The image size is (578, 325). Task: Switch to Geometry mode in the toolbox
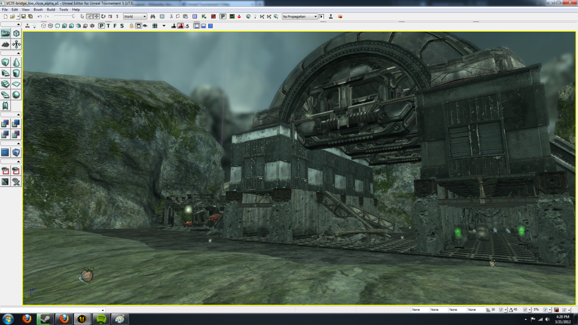coord(16,33)
